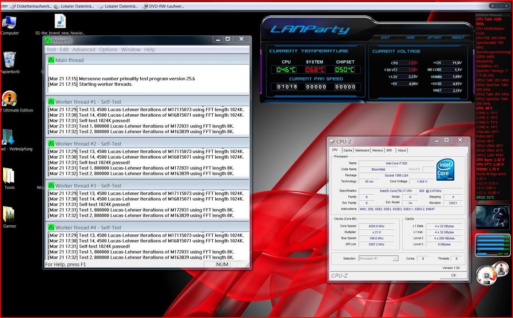Screen dimensions: 513x318
Task: Click the Spider-Man slideshow thumbnail gadget
Action: (x=492, y=217)
